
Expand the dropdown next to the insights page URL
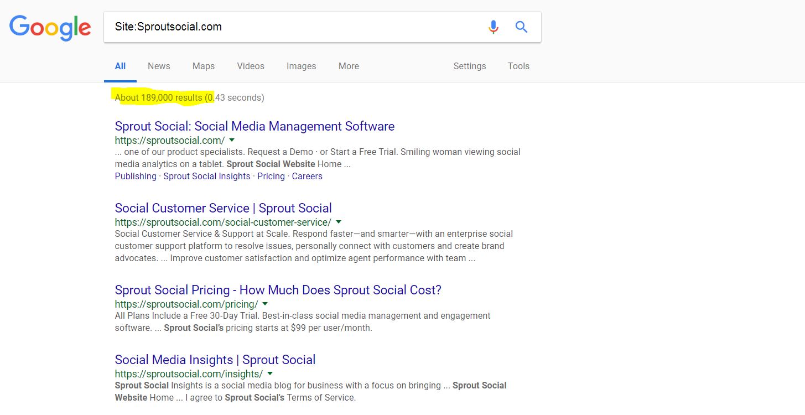coord(269,373)
